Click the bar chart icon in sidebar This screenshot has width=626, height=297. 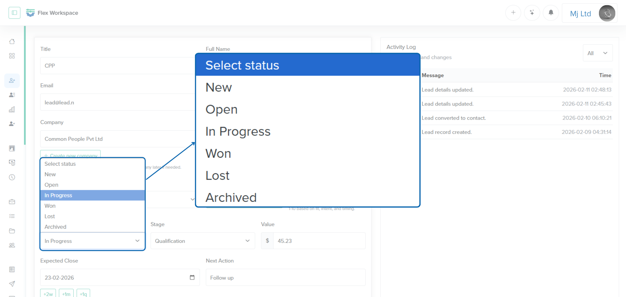click(x=12, y=109)
